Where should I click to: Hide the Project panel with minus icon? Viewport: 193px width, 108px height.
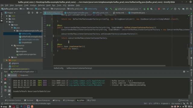(x=41, y=13)
